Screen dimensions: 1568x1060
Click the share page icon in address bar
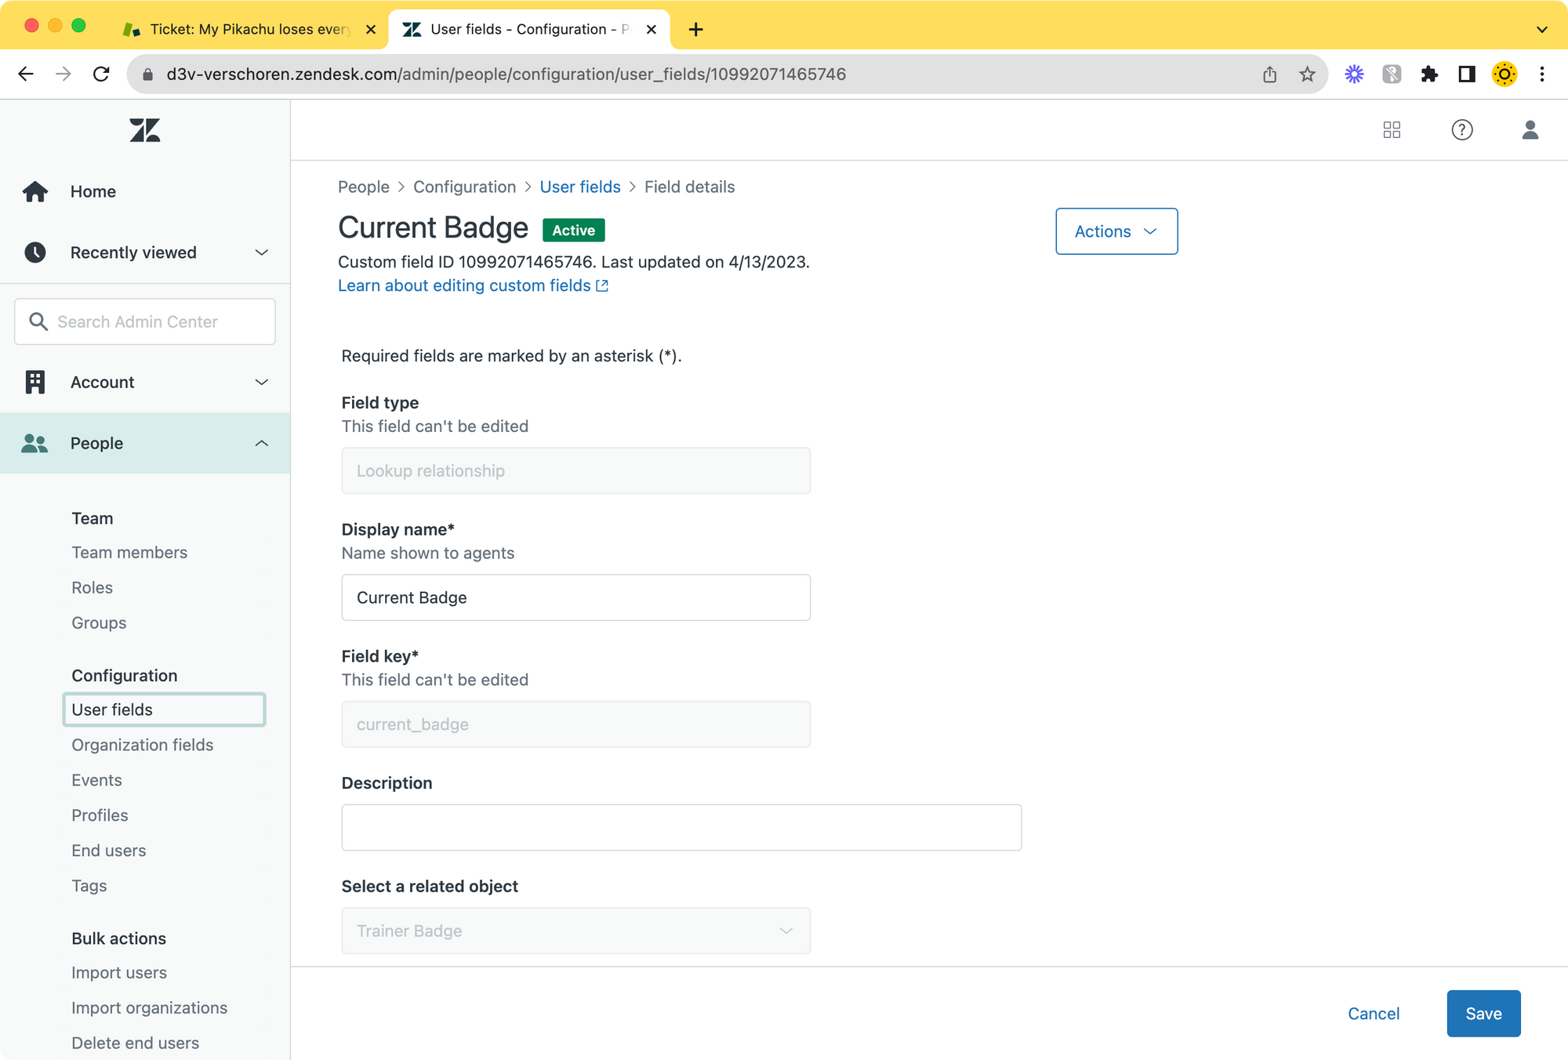coord(1269,74)
